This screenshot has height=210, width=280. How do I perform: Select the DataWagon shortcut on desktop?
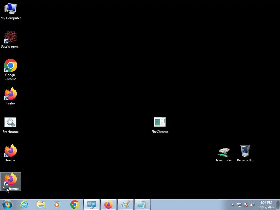pos(11,40)
